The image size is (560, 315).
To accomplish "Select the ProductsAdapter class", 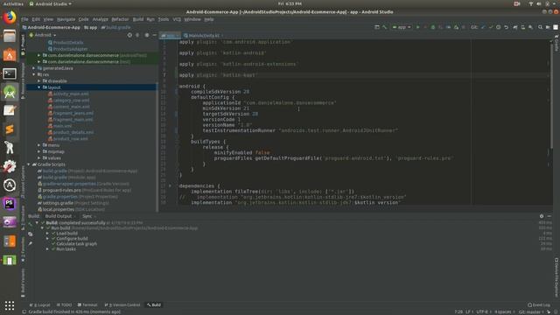I will 70,49.
